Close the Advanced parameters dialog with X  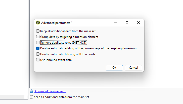(139, 23)
